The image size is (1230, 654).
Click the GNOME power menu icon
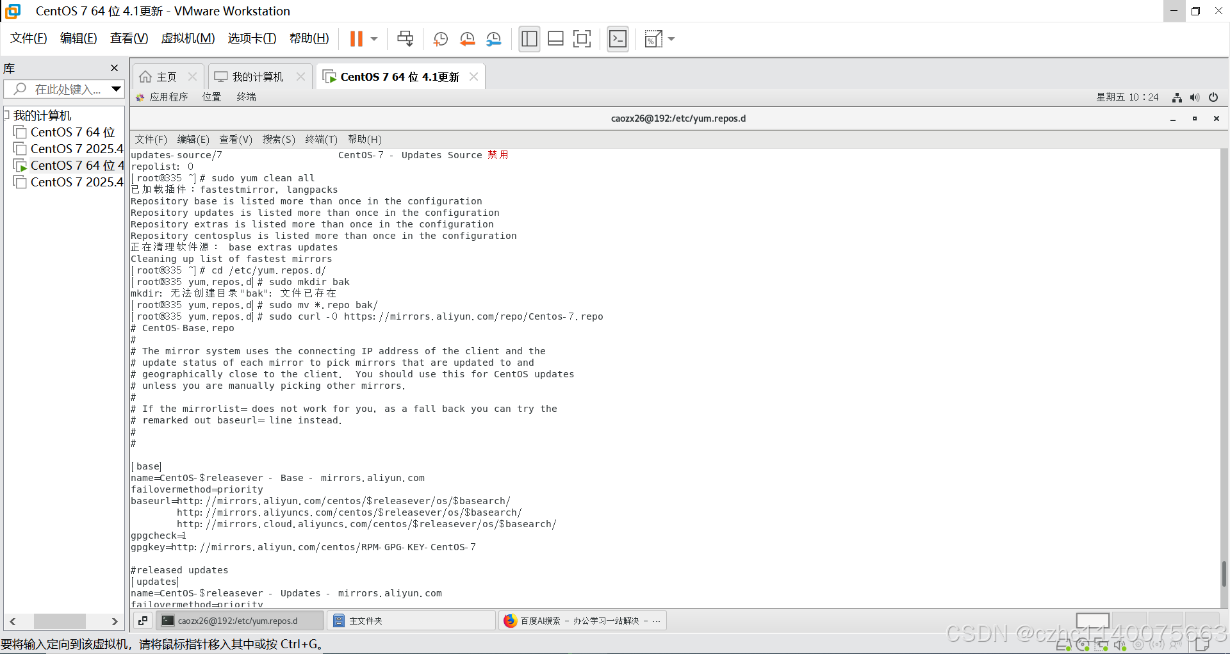coord(1213,97)
